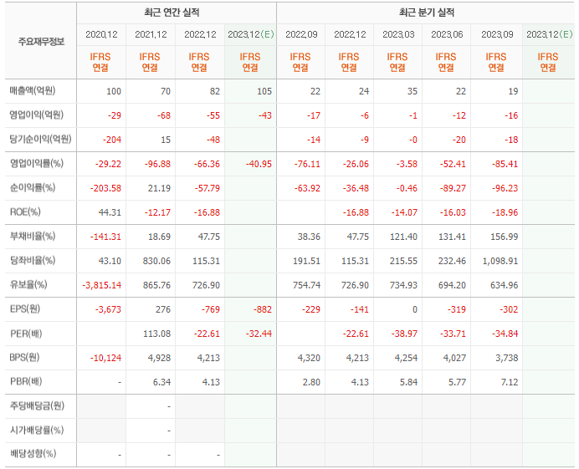Click the 부채비율 value 156.99
The width and height of the screenshot is (579, 469).
504,237
